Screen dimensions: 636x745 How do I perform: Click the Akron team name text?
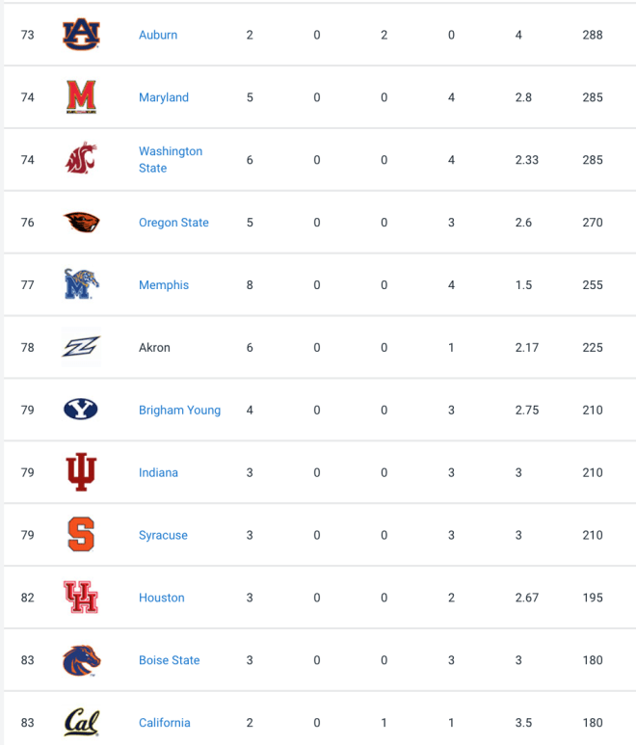tap(154, 347)
